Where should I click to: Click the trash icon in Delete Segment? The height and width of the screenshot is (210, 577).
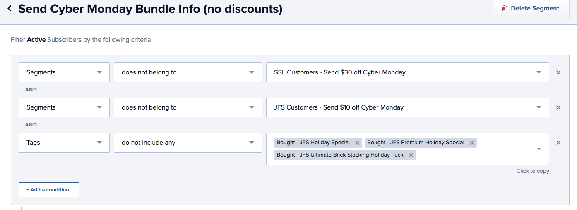[x=504, y=8]
